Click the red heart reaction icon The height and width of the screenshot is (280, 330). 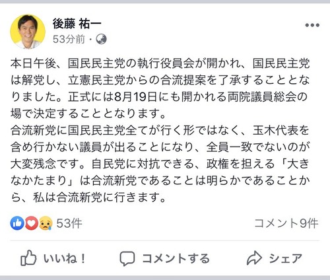(32, 223)
